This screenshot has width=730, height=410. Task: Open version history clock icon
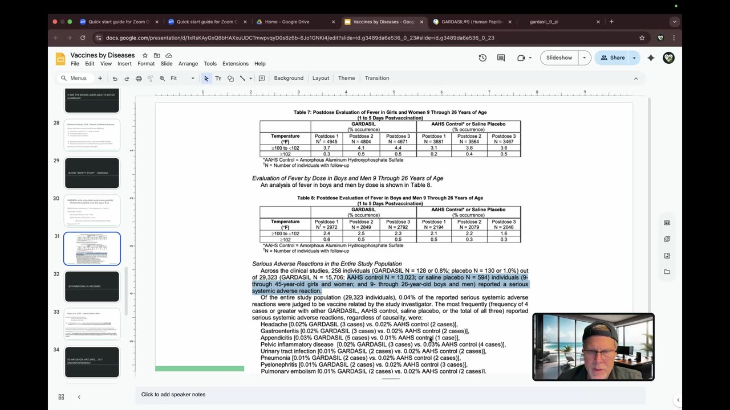click(x=482, y=58)
